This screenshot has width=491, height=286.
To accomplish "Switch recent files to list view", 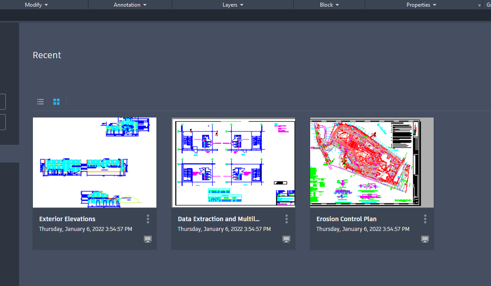I will tap(40, 102).
